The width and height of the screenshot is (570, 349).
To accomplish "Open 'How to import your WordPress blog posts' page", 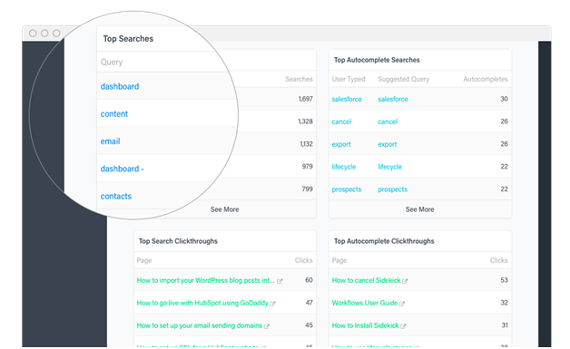I will tap(206, 280).
